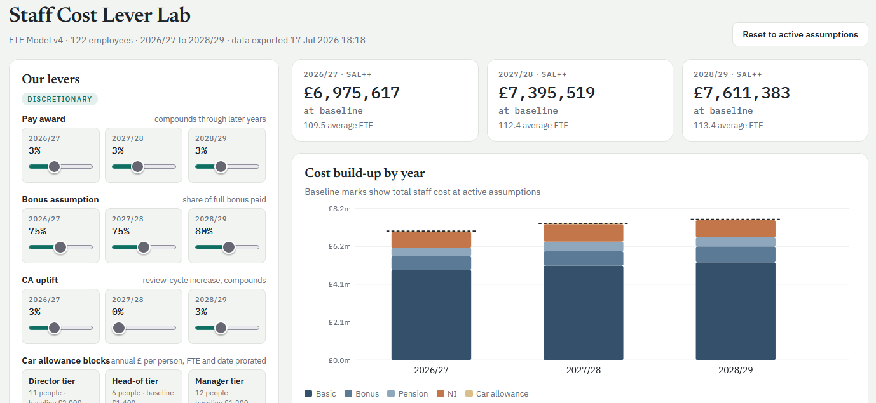876x403 pixels.
Task: Click the 113.4 average FTE text
Action: (729, 125)
